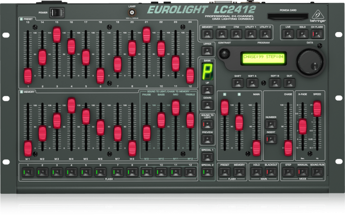Push channel FLASH button 3
The width and height of the screenshot is (345, 220).
click(57, 172)
